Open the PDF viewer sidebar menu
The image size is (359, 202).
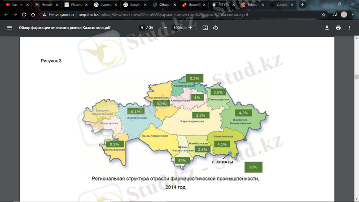9,28
